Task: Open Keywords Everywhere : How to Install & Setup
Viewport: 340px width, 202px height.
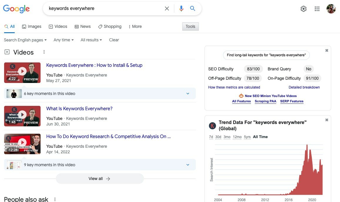Action: [x=94, y=65]
